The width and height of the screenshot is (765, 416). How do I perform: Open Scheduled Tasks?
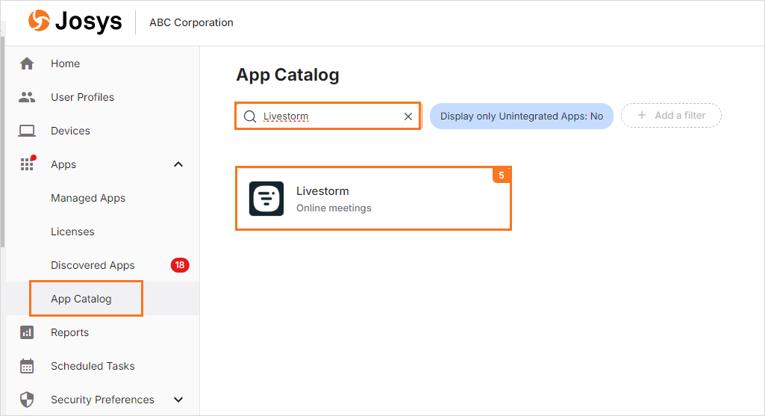point(93,366)
